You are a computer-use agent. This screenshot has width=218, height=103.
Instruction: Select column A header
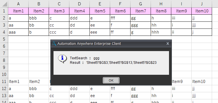pyautogui.click(x=18, y=4)
